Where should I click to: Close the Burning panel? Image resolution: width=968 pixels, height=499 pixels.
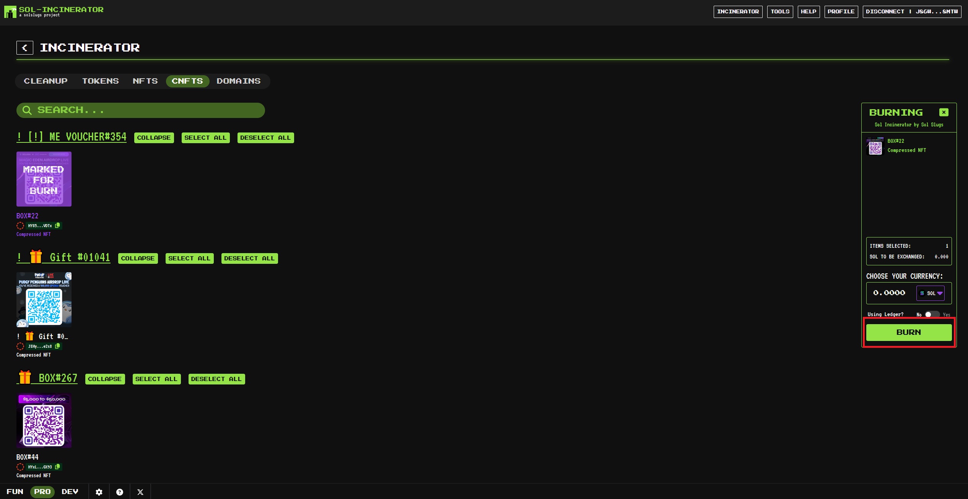[944, 112]
